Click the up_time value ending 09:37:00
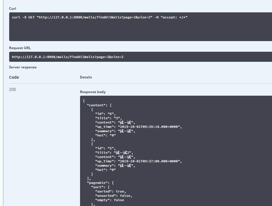272x206 pixels. (x=148, y=161)
